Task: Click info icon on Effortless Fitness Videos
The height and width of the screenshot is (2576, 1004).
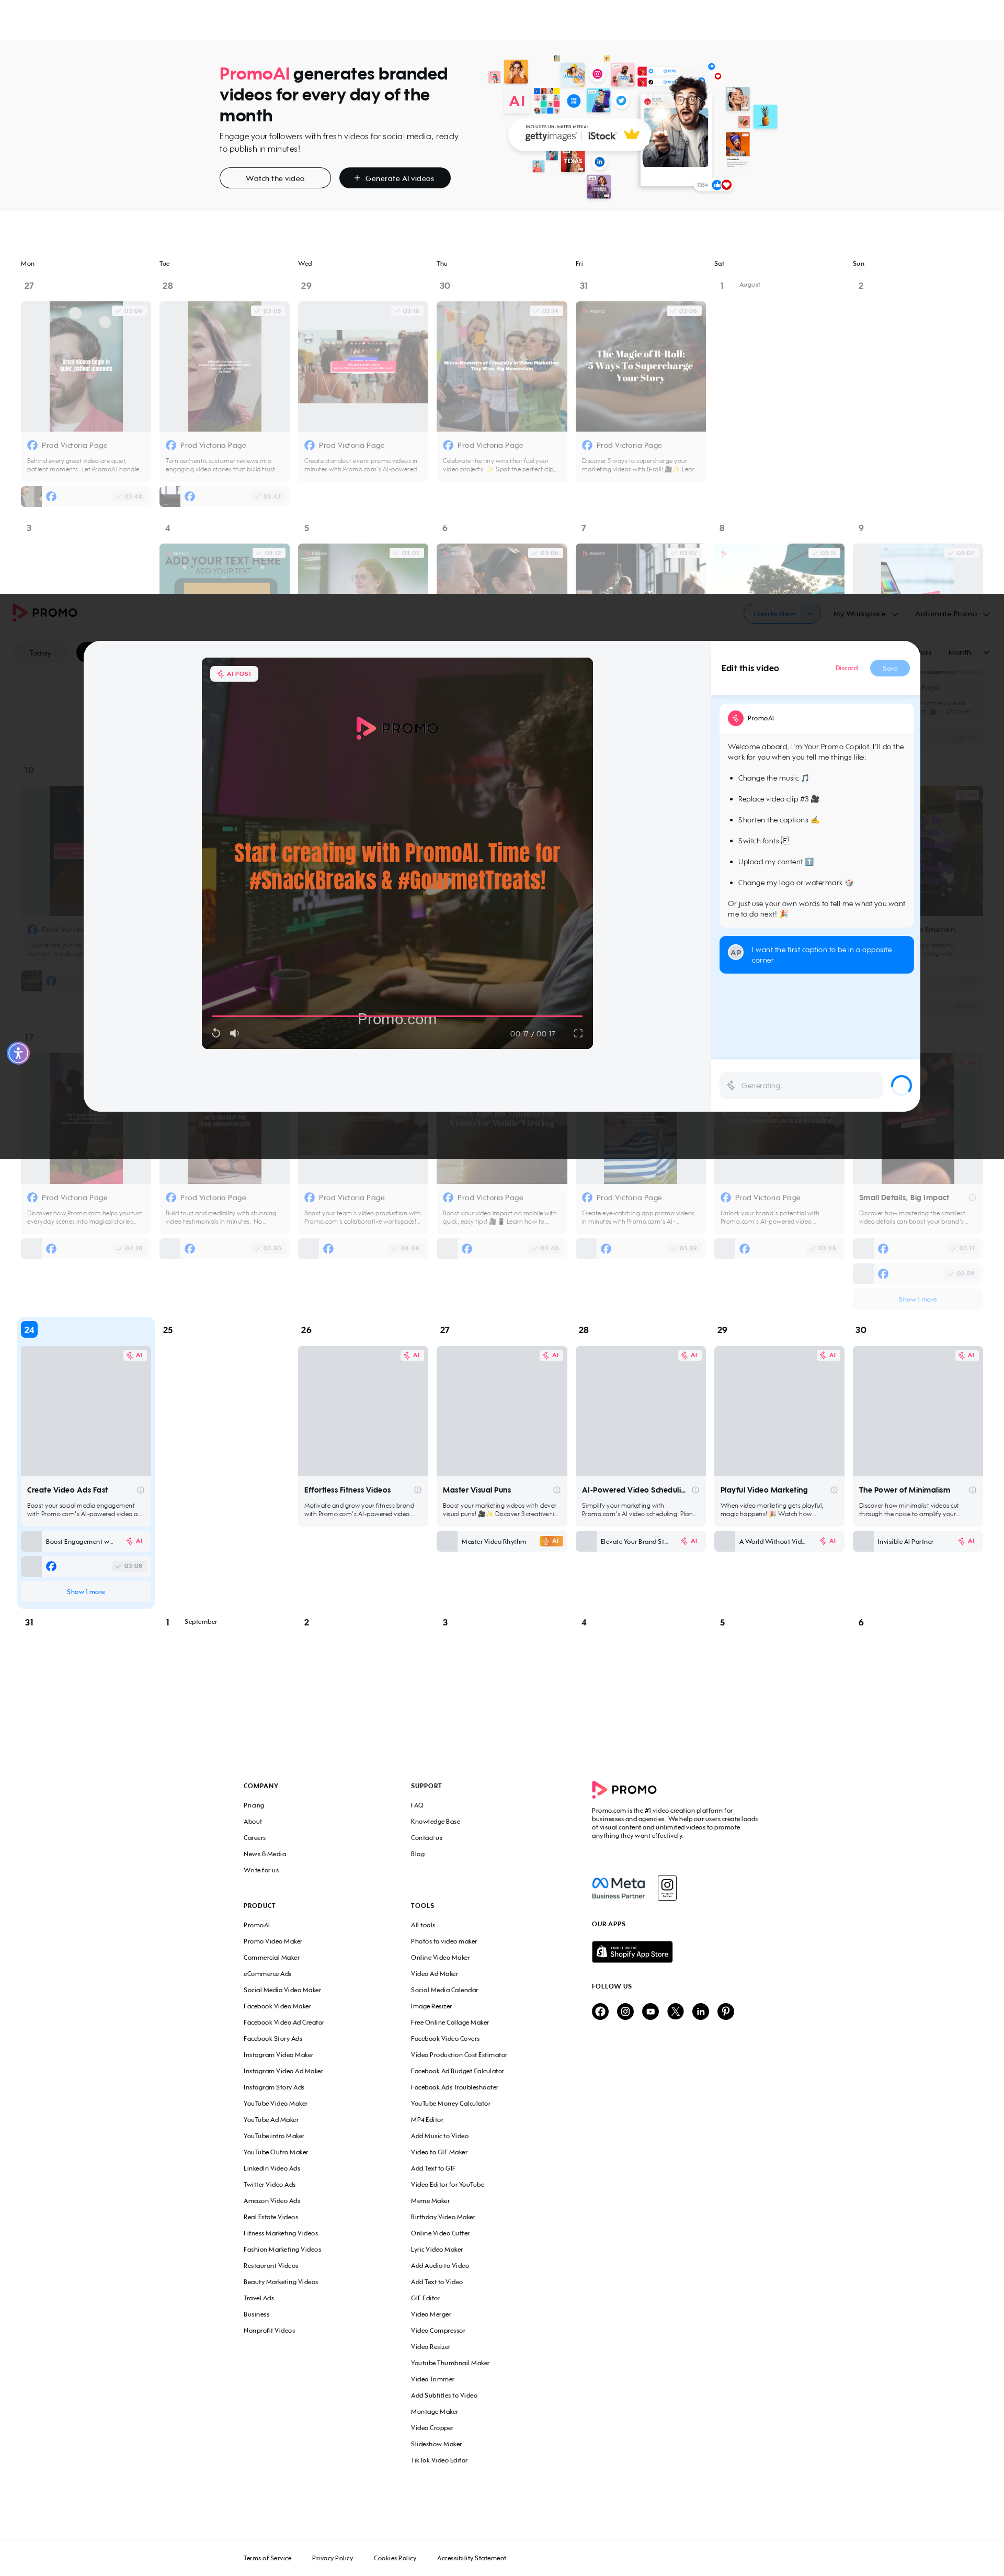Action: 417,1490
